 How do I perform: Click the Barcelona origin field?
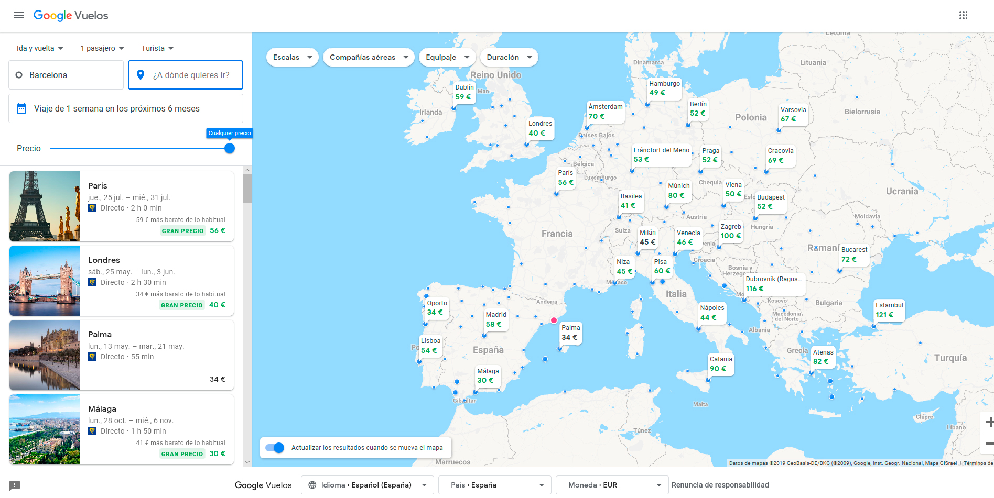coord(66,75)
